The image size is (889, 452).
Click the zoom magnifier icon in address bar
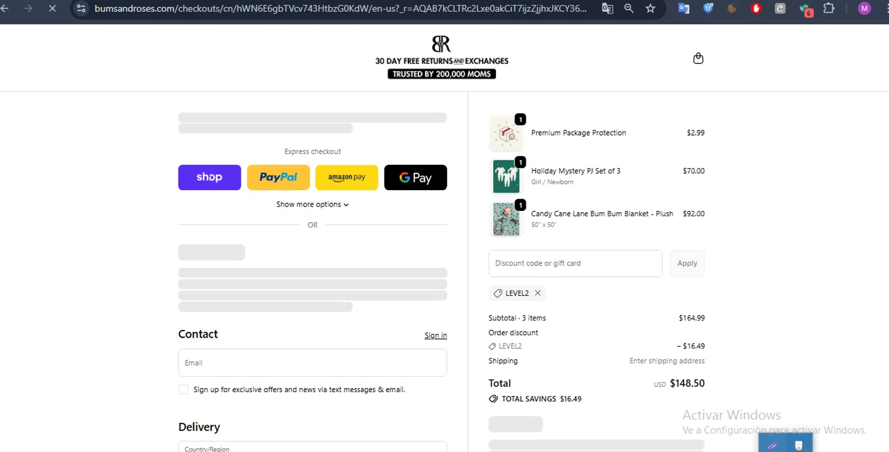pos(629,8)
